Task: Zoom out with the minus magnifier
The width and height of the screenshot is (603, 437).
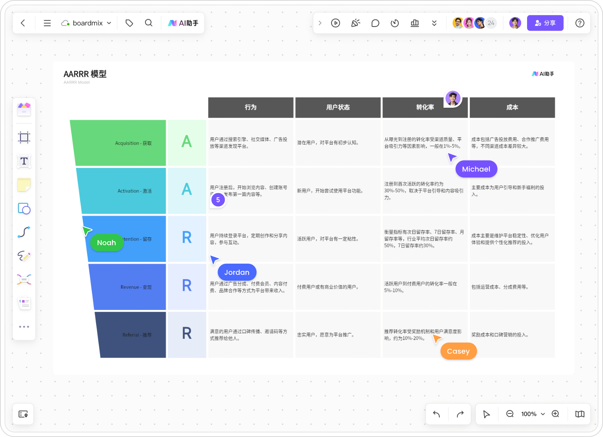Action: tap(510, 414)
